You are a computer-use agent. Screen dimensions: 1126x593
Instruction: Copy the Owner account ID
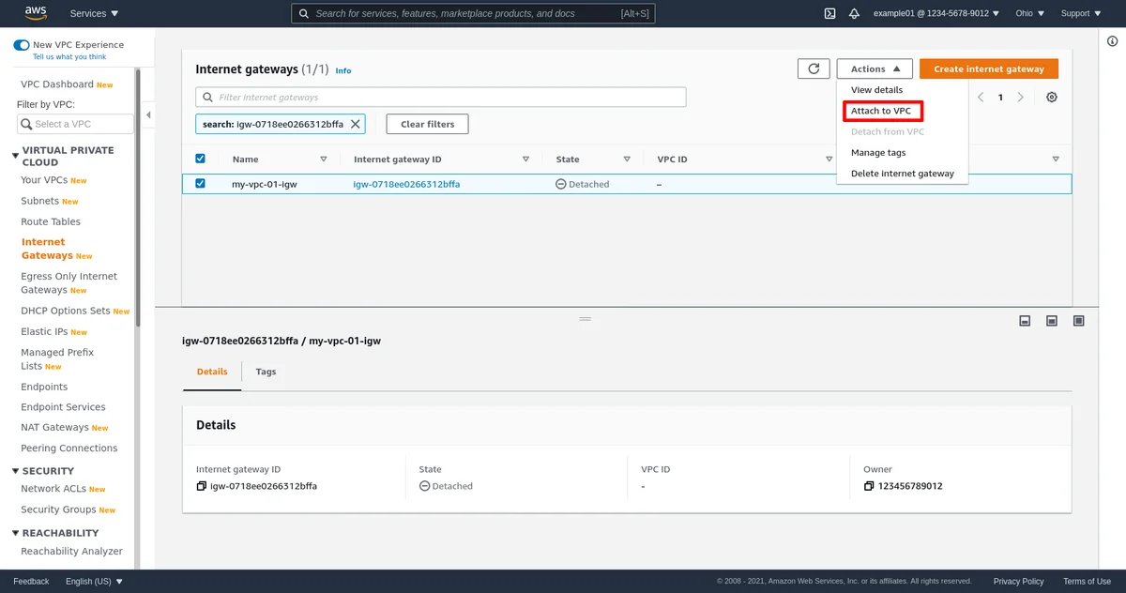click(869, 486)
